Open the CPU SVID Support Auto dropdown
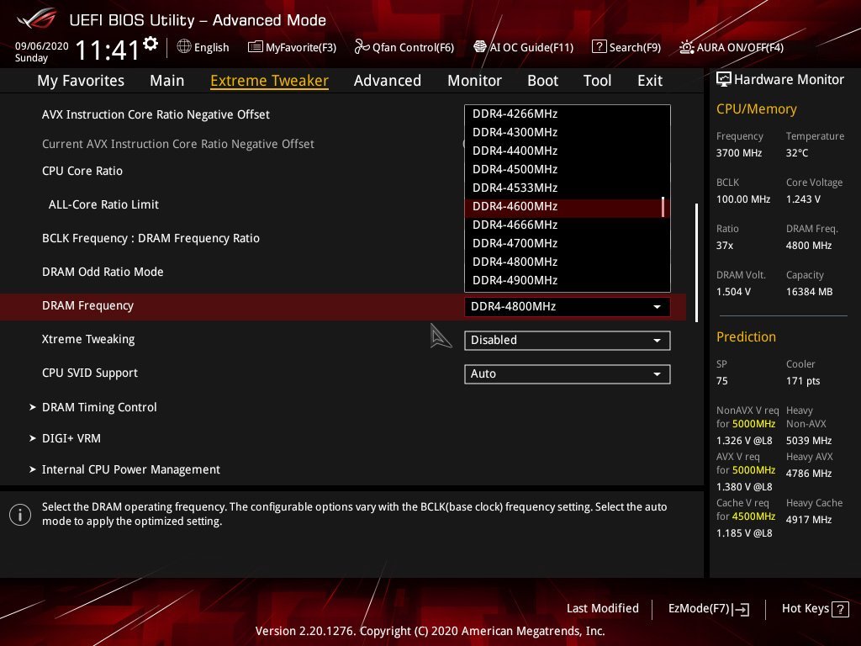Screen dimensions: 861x646 pyautogui.click(x=568, y=374)
